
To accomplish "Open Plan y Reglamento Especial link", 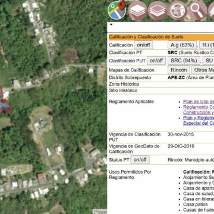I will pos(199,121).
